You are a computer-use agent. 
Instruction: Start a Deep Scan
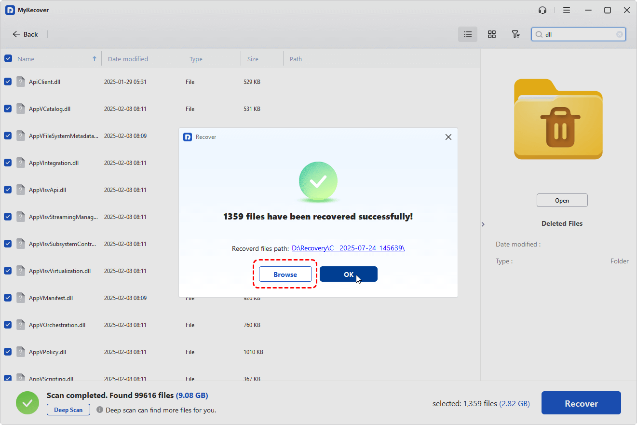[68, 410]
